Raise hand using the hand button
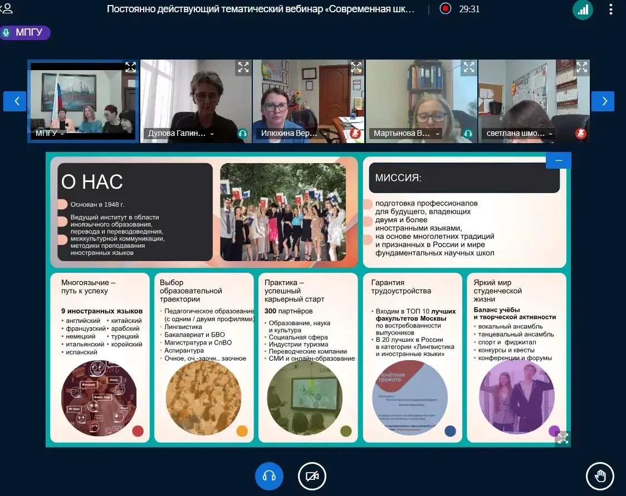 coord(600,476)
